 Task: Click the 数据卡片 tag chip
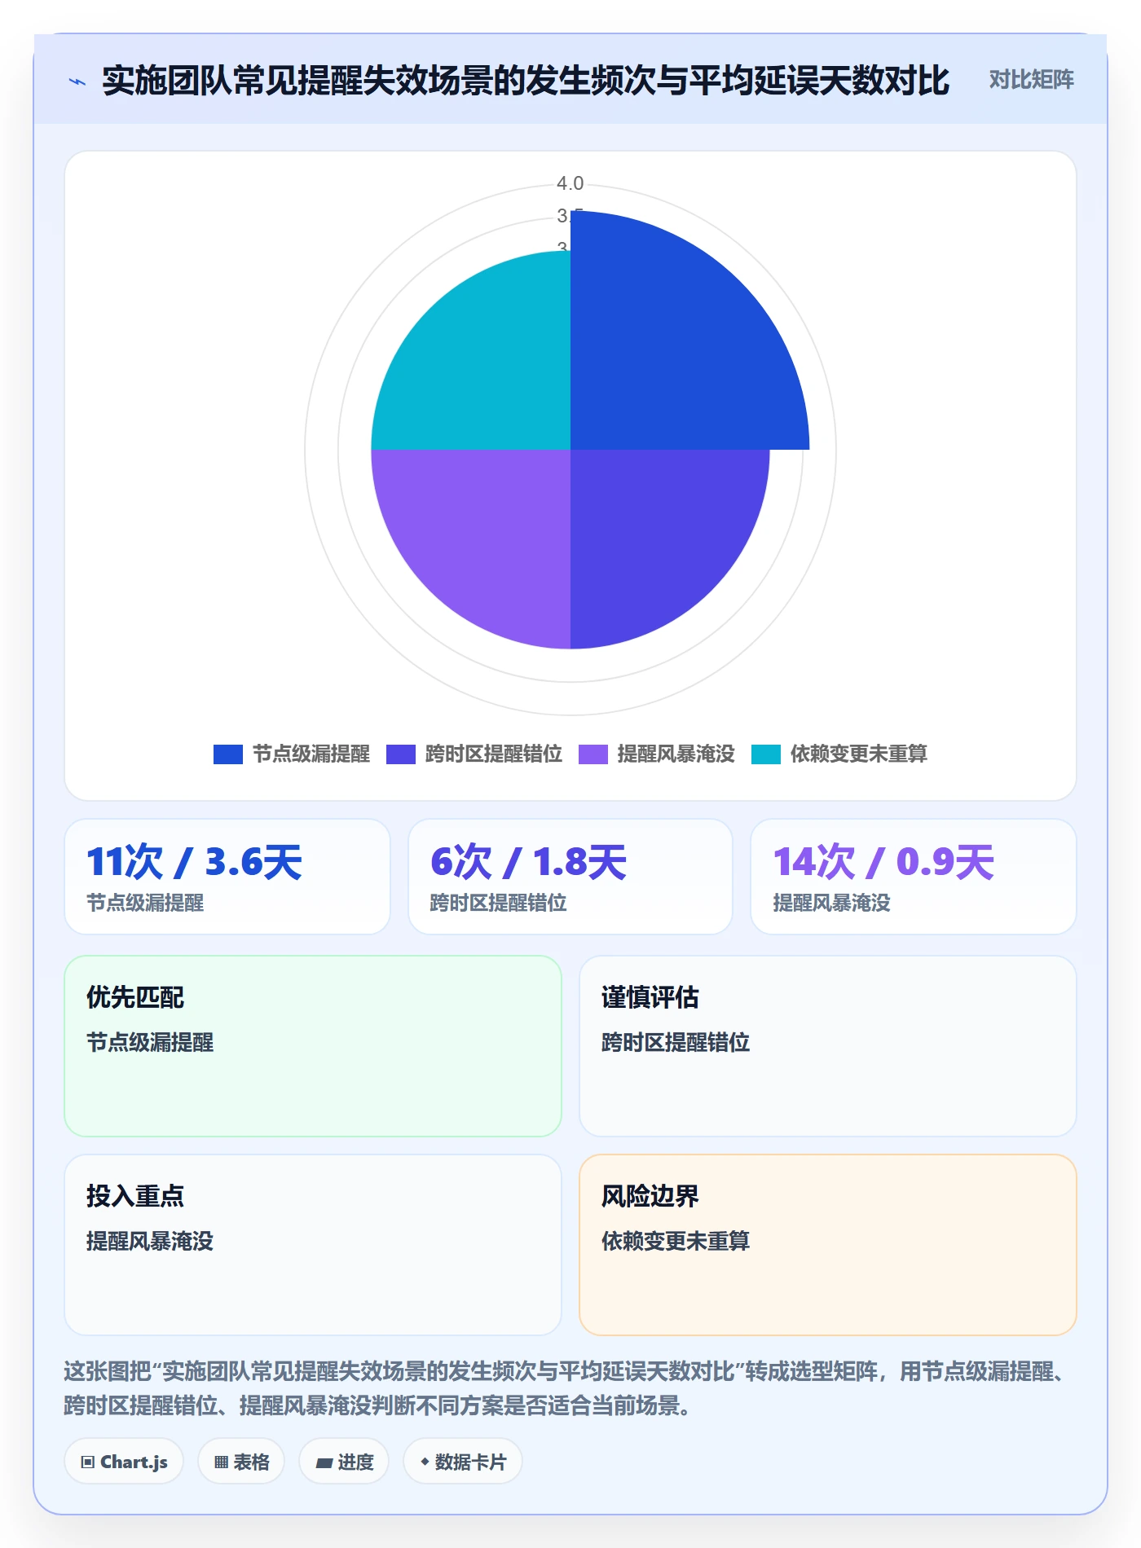pyautogui.click(x=463, y=1462)
